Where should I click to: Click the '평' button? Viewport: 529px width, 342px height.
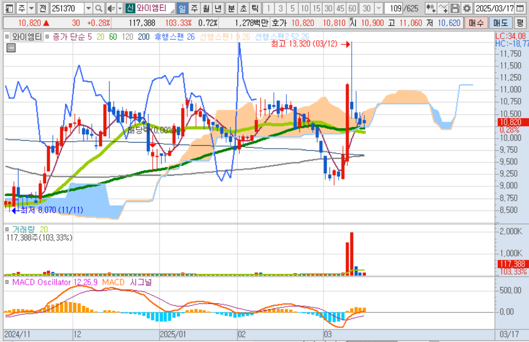pos(520,23)
